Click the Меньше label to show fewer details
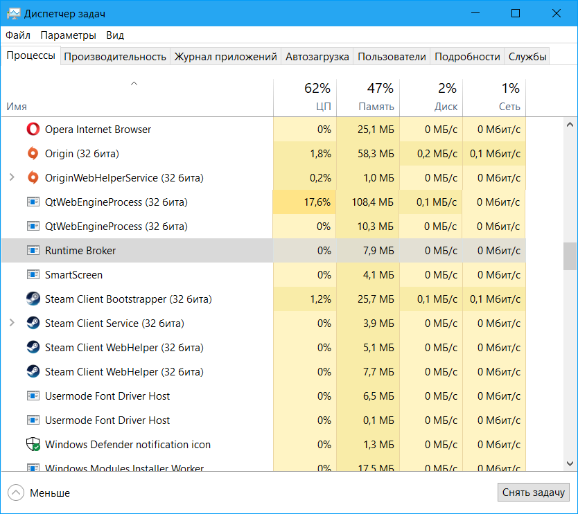The width and height of the screenshot is (578, 514). (x=50, y=493)
